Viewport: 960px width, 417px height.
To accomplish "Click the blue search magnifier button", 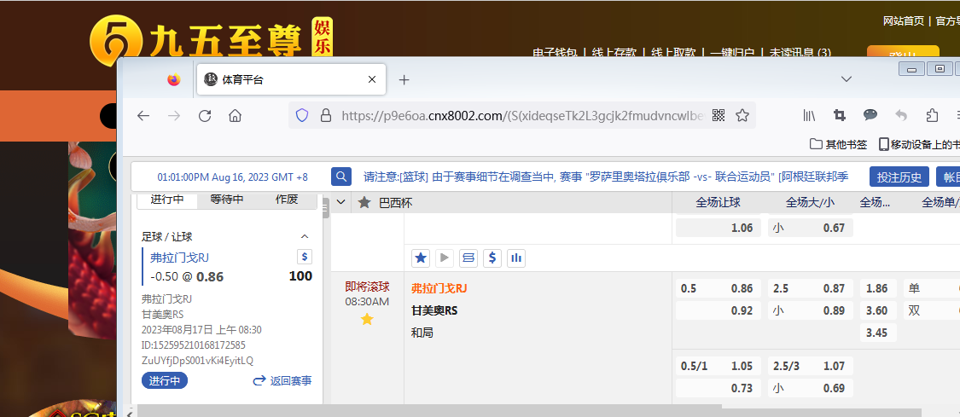I will point(341,177).
